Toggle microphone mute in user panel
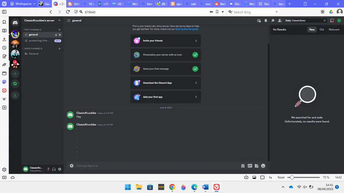344x193 pixels. click(x=48, y=169)
